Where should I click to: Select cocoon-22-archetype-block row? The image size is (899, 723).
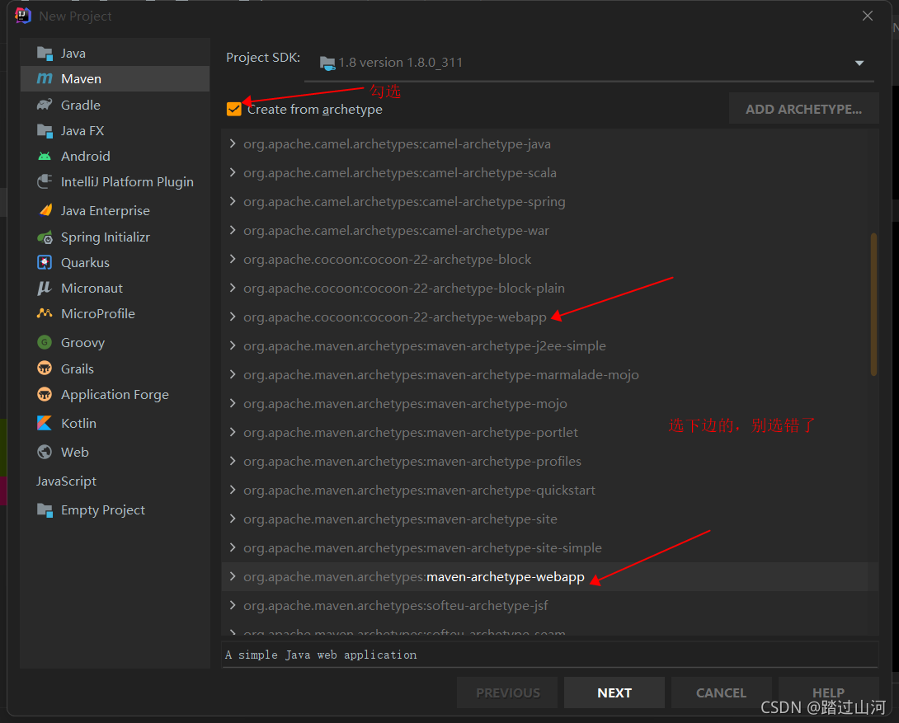coord(550,260)
